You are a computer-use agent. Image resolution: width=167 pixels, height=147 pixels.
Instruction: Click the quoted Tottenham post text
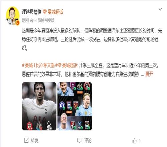pos(92,39)
